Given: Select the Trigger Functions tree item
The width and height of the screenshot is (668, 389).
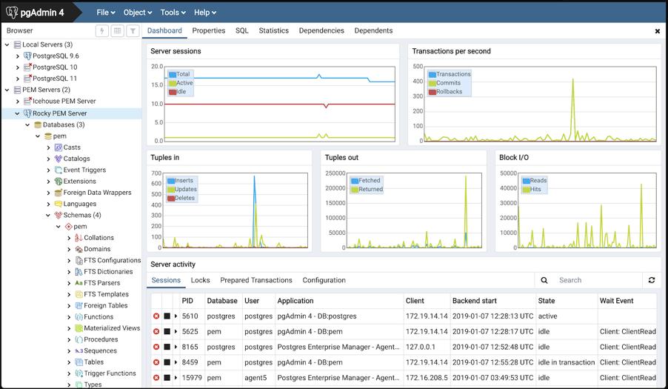Looking at the screenshot, I should (x=110, y=373).
